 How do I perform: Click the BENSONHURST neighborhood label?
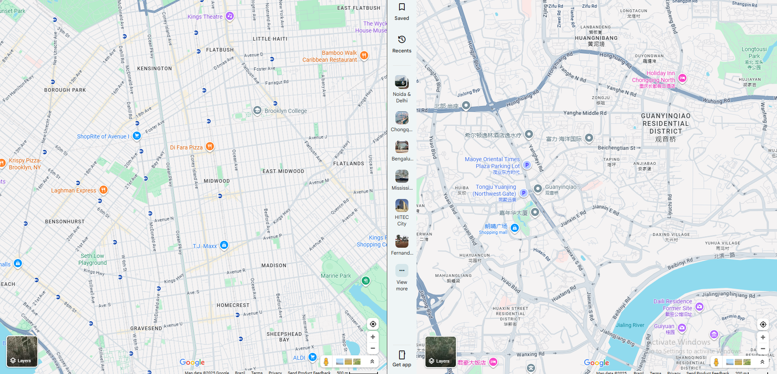(x=65, y=222)
